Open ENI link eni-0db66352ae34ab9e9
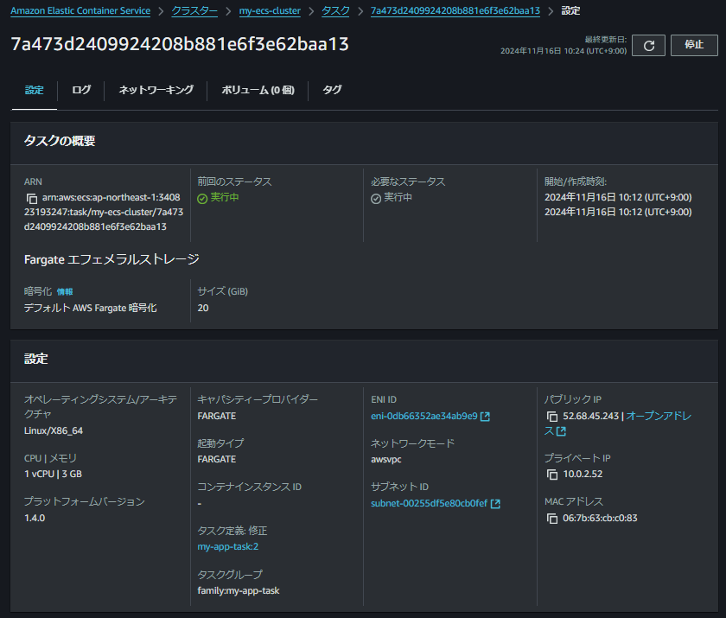Image resolution: width=726 pixels, height=618 pixels. [424, 416]
